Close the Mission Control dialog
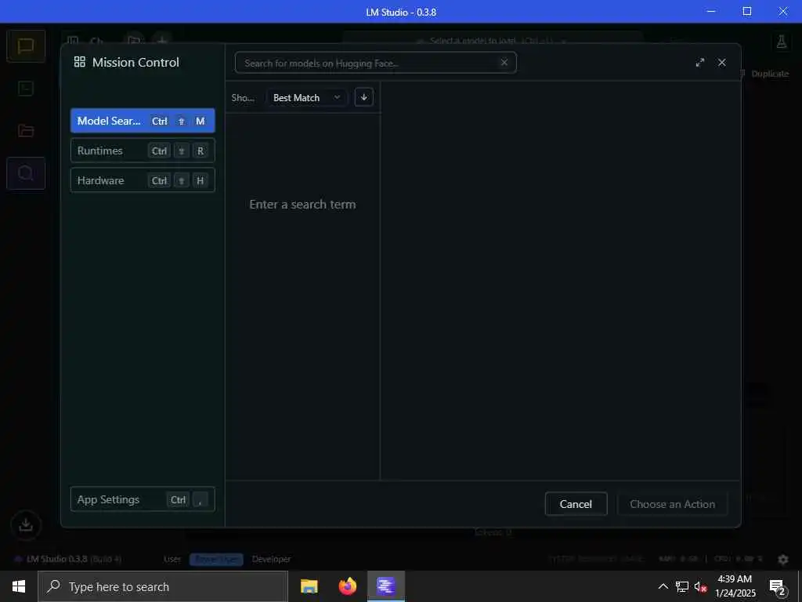This screenshot has height=602, width=802. pos(721,63)
